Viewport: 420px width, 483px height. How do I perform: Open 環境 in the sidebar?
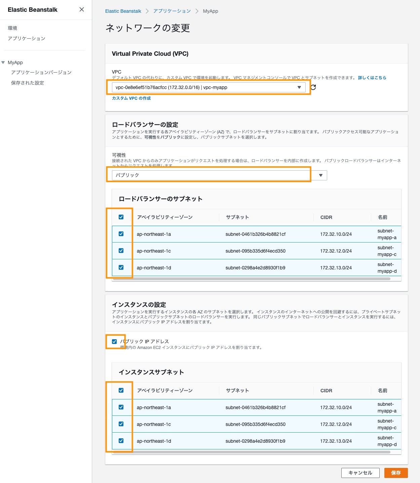12,28
